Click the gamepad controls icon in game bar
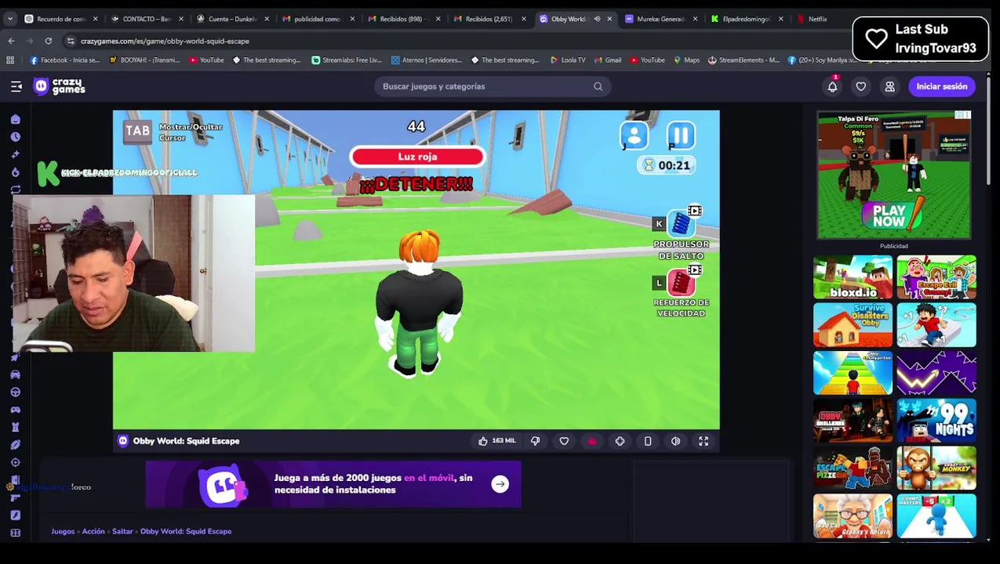This screenshot has width=1000, height=564. 620,441
